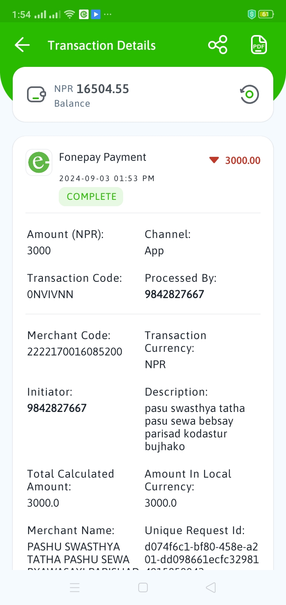Tap the wallet icon beside balance

point(37,95)
